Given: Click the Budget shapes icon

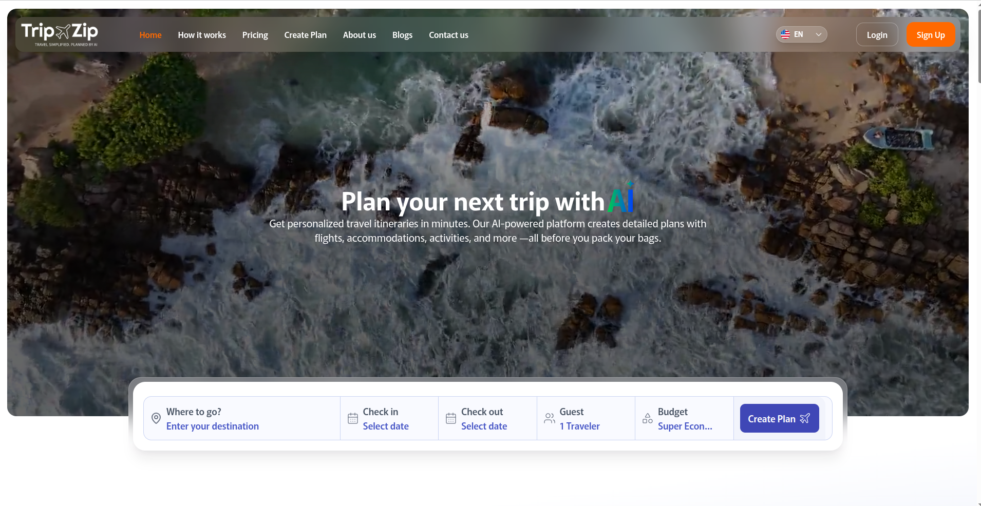Looking at the screenshot, I should coord(648,418).
